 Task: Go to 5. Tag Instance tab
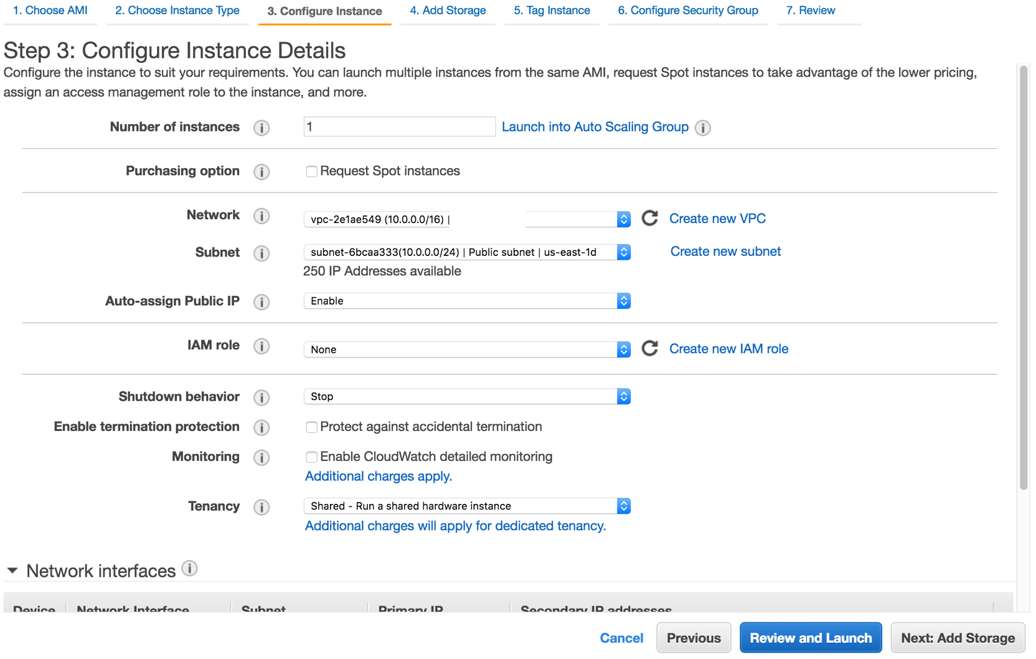coord(552,11)
